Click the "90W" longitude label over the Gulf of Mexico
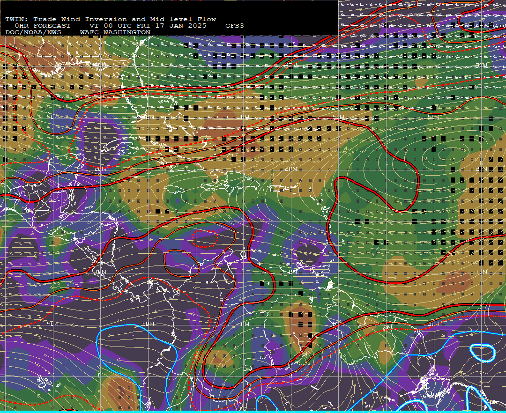 pyautogui.click(x=53, y=117)
